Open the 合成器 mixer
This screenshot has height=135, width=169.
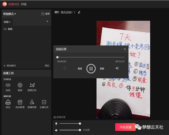[x=86, y=130]
